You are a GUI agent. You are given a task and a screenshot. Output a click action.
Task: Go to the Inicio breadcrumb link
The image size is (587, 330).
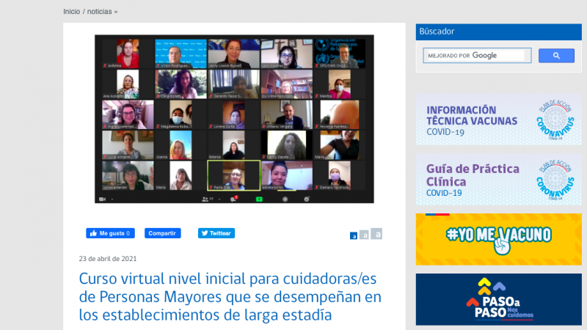tap(71, 12)
